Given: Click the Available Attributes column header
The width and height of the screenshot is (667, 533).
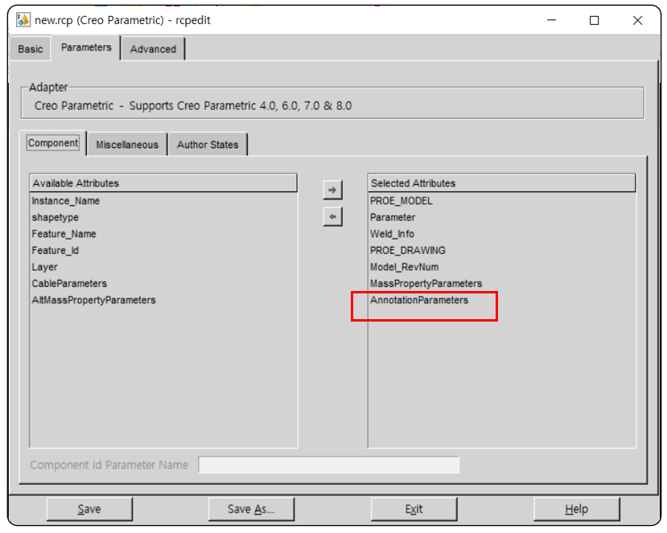Looking at the screenshot, I should pos(163,183).
